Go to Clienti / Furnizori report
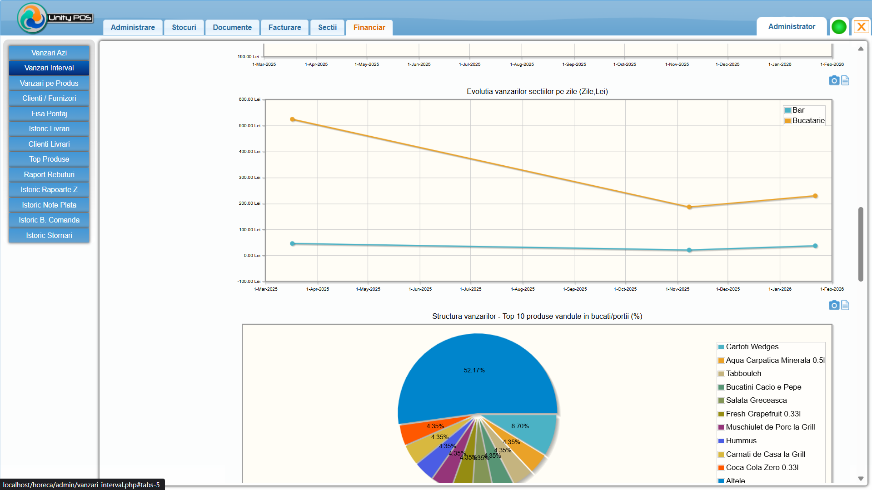 (49, 98)
